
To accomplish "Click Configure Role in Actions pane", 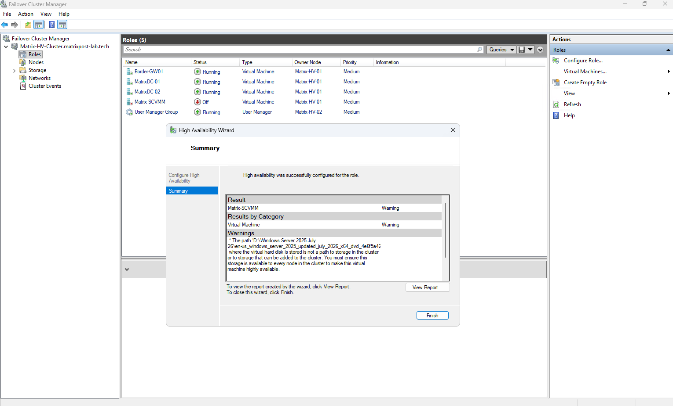I will point(583,61).
